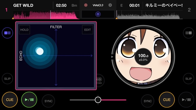The width and height of the screenshot is (196, 110).
Task: Click deck 1 orange cue marker triangle
Action: coord(13,18)
